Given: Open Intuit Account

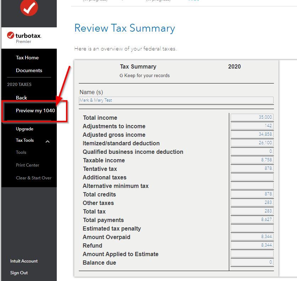Looking at the screenshot, I should pos(24,261).
